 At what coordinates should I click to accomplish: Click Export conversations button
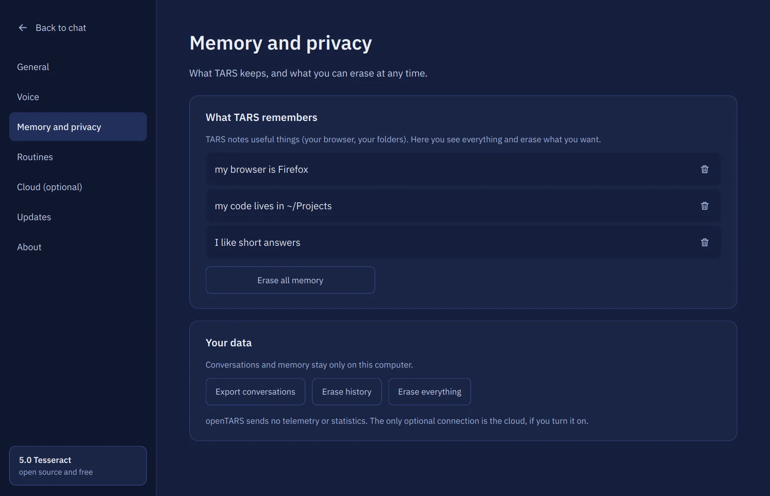point(255,392)
